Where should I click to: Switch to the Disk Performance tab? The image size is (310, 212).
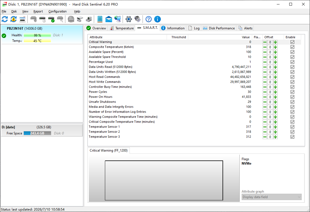(219, 28)
